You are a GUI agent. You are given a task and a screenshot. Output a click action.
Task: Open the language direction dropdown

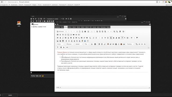[128, 38]
